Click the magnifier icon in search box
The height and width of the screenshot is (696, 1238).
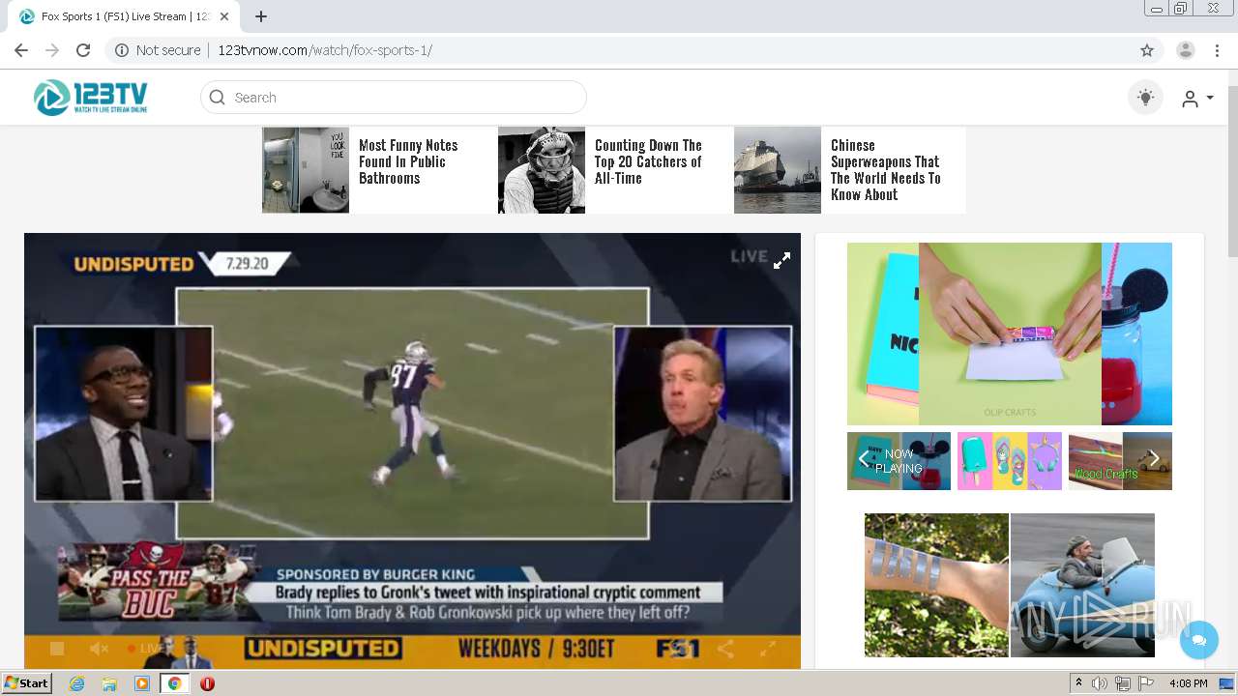point(217,98)
